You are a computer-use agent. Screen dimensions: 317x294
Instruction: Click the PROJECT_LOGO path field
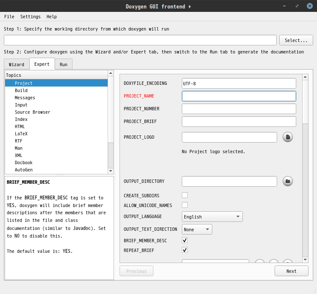point(229,137)
